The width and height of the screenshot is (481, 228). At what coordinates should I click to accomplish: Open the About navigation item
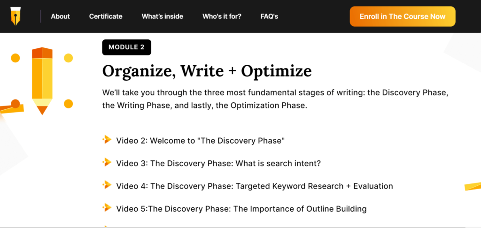coord(61,16)
